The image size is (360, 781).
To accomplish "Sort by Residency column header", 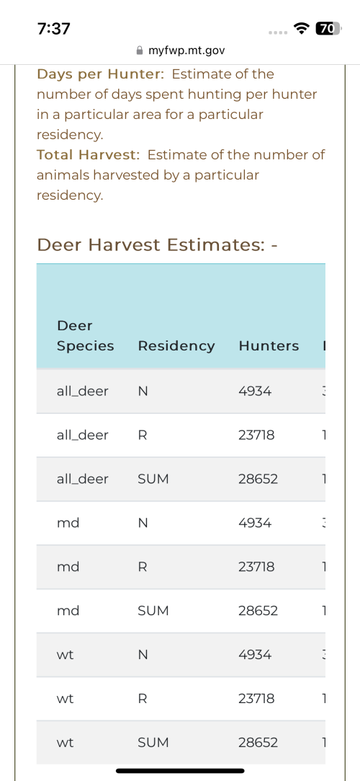I will click(176, 345).
